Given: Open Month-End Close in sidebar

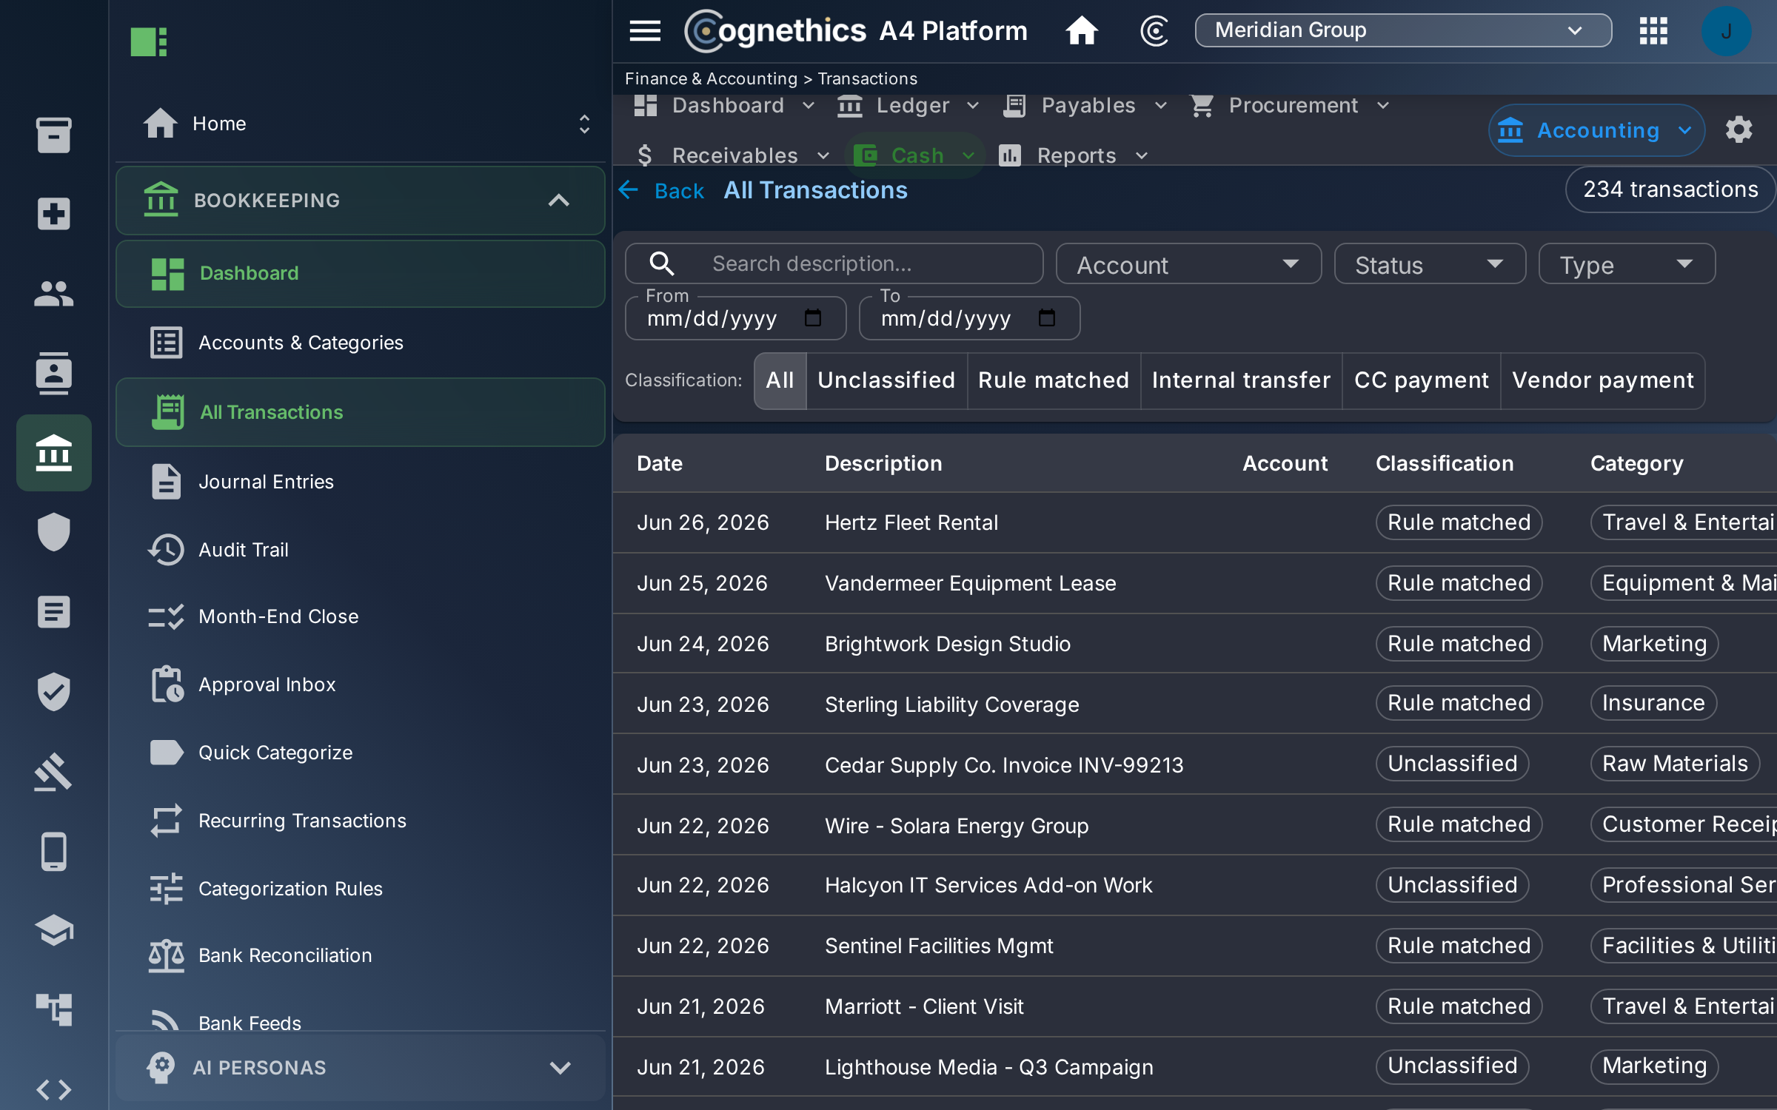Looking at the screenshot, I should coord(361,616).
